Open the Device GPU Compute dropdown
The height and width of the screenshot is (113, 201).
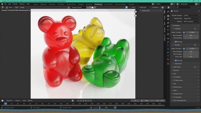tap(192, 22)
